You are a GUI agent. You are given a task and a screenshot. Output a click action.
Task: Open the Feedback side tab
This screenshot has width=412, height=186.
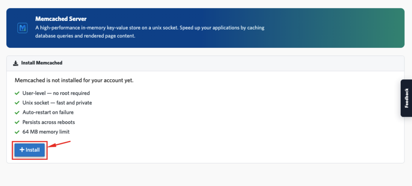406,98
